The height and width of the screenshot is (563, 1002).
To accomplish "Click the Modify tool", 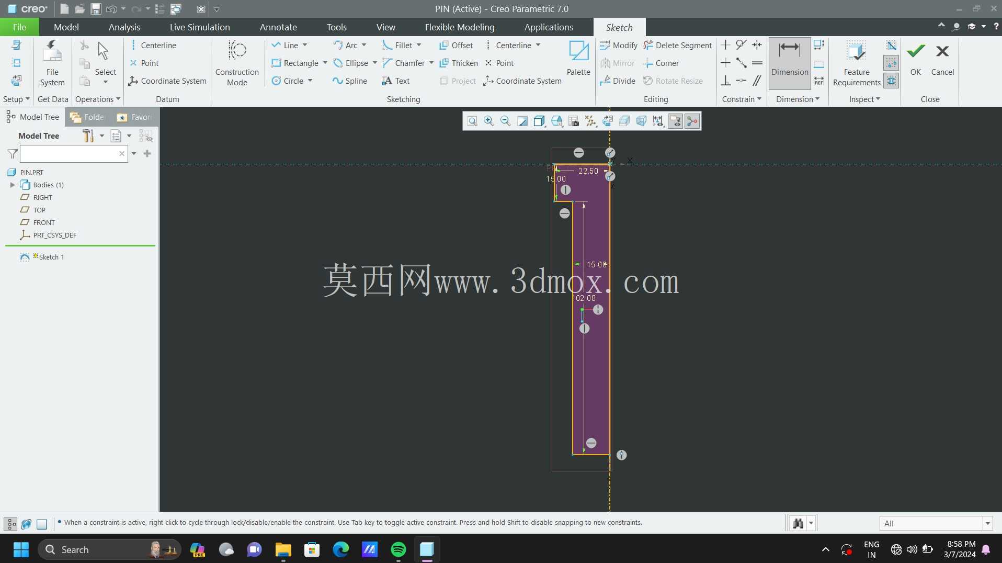I will (619, 46).
